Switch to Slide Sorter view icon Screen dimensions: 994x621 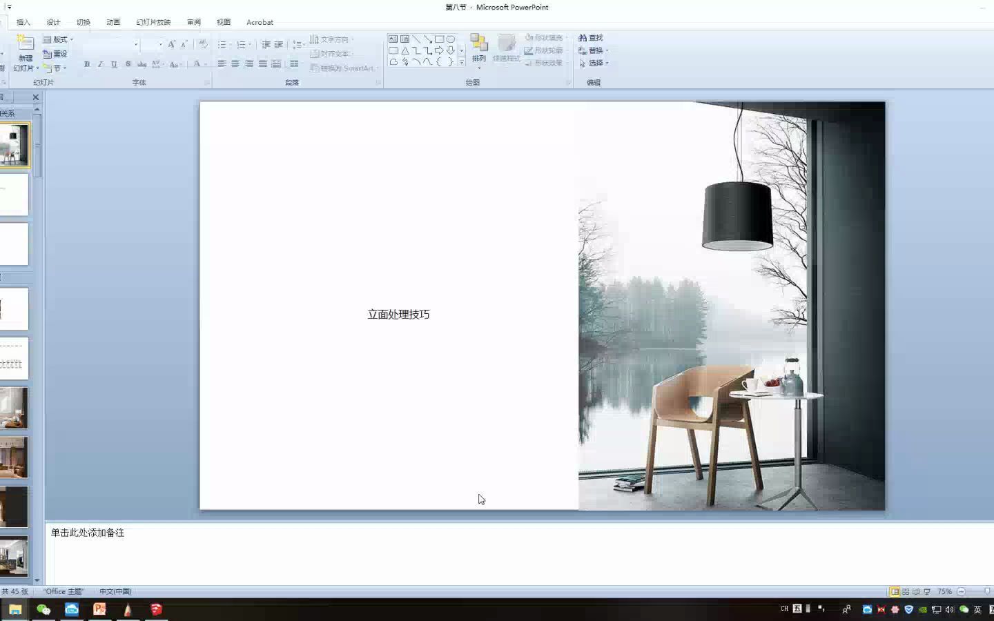coord(906,591)
